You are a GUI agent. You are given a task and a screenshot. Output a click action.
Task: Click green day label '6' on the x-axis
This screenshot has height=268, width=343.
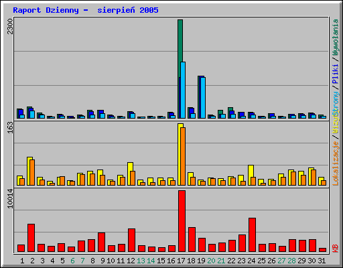(72, 261)
